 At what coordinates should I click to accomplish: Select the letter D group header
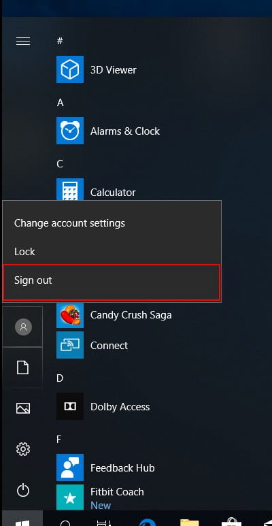[60, 378]
